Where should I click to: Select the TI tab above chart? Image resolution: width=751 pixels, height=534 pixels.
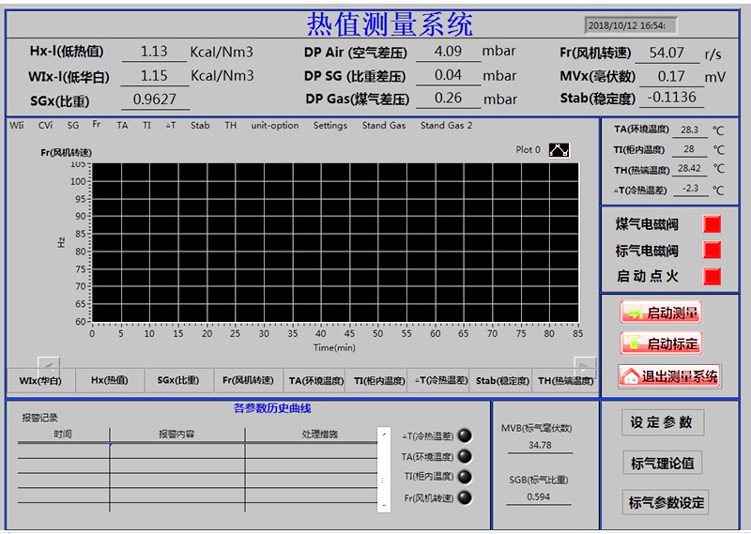click(x=146, y=126)
